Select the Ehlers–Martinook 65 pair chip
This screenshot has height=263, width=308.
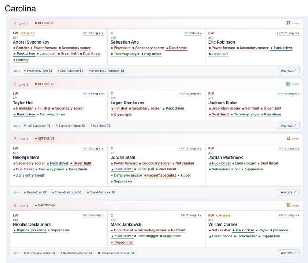click(x=67, y=192)
